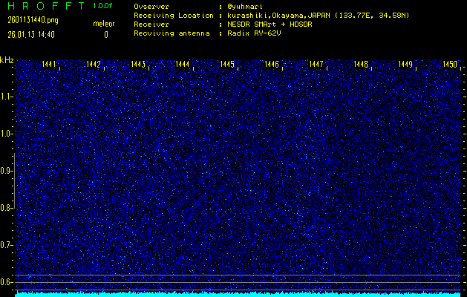Click the 1441 time marker

click(x=49, y=65)
